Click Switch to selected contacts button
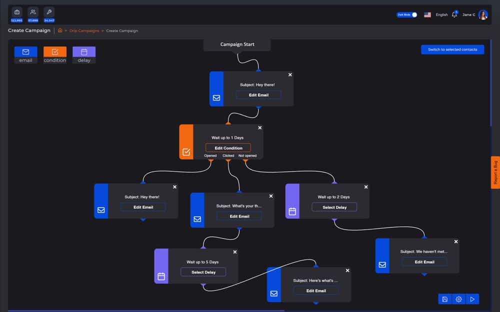The height and width of the screenshot is (312, 500). (452, 50)
